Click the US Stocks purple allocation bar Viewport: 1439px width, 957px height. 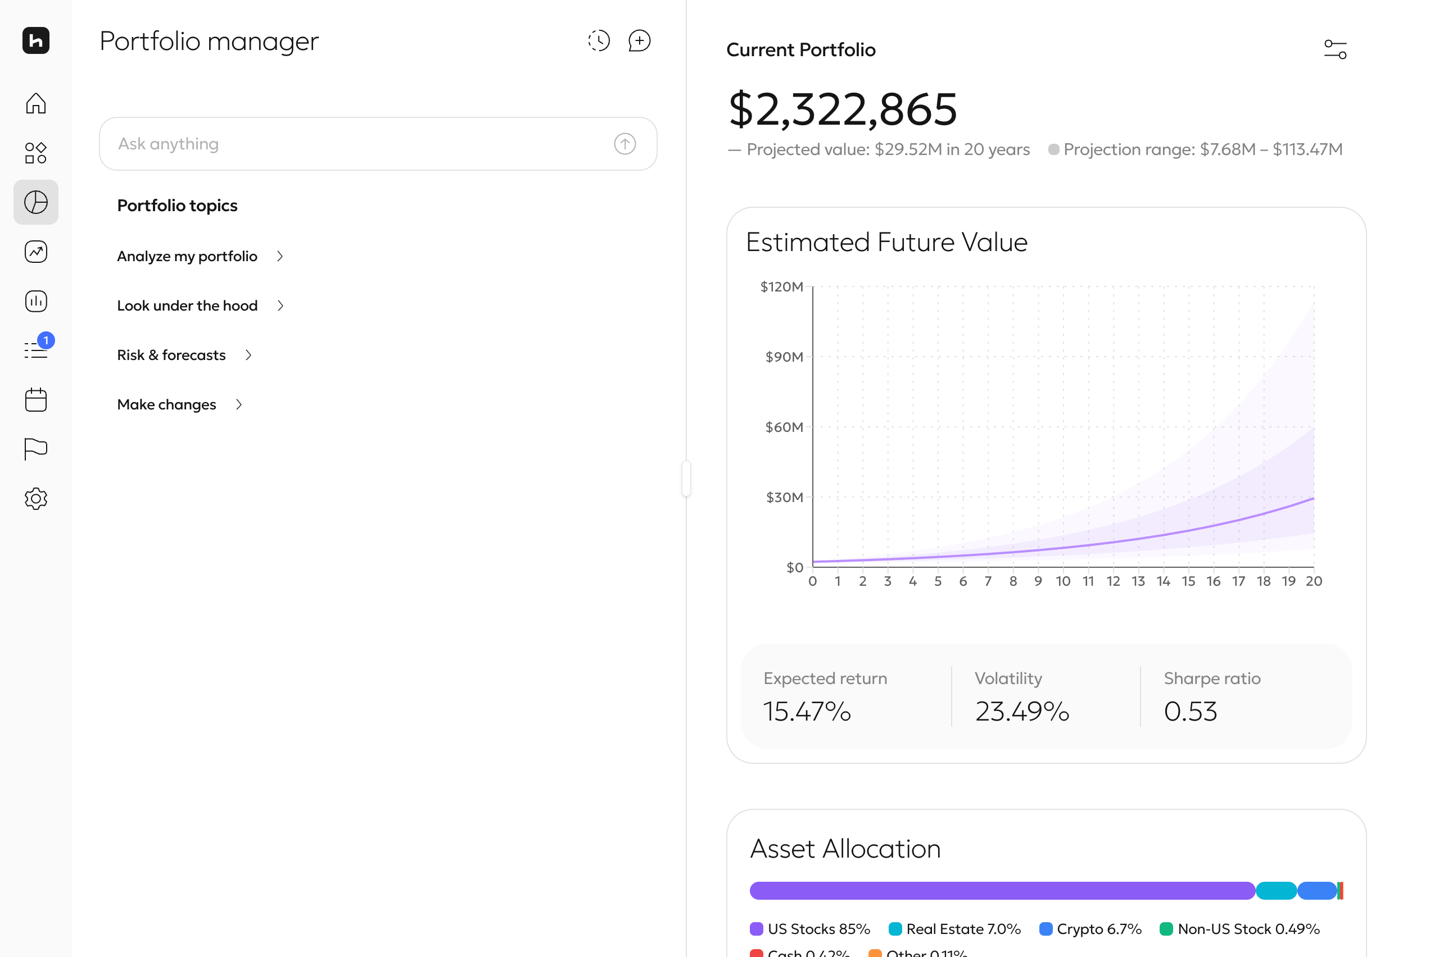click(x=1002, y=891)
